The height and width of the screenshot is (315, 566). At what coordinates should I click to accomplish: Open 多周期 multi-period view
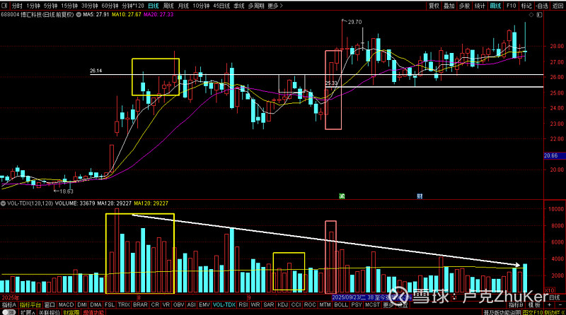click(256, 6)
